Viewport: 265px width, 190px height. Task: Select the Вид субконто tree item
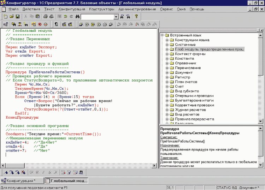(x=187, y=91)
